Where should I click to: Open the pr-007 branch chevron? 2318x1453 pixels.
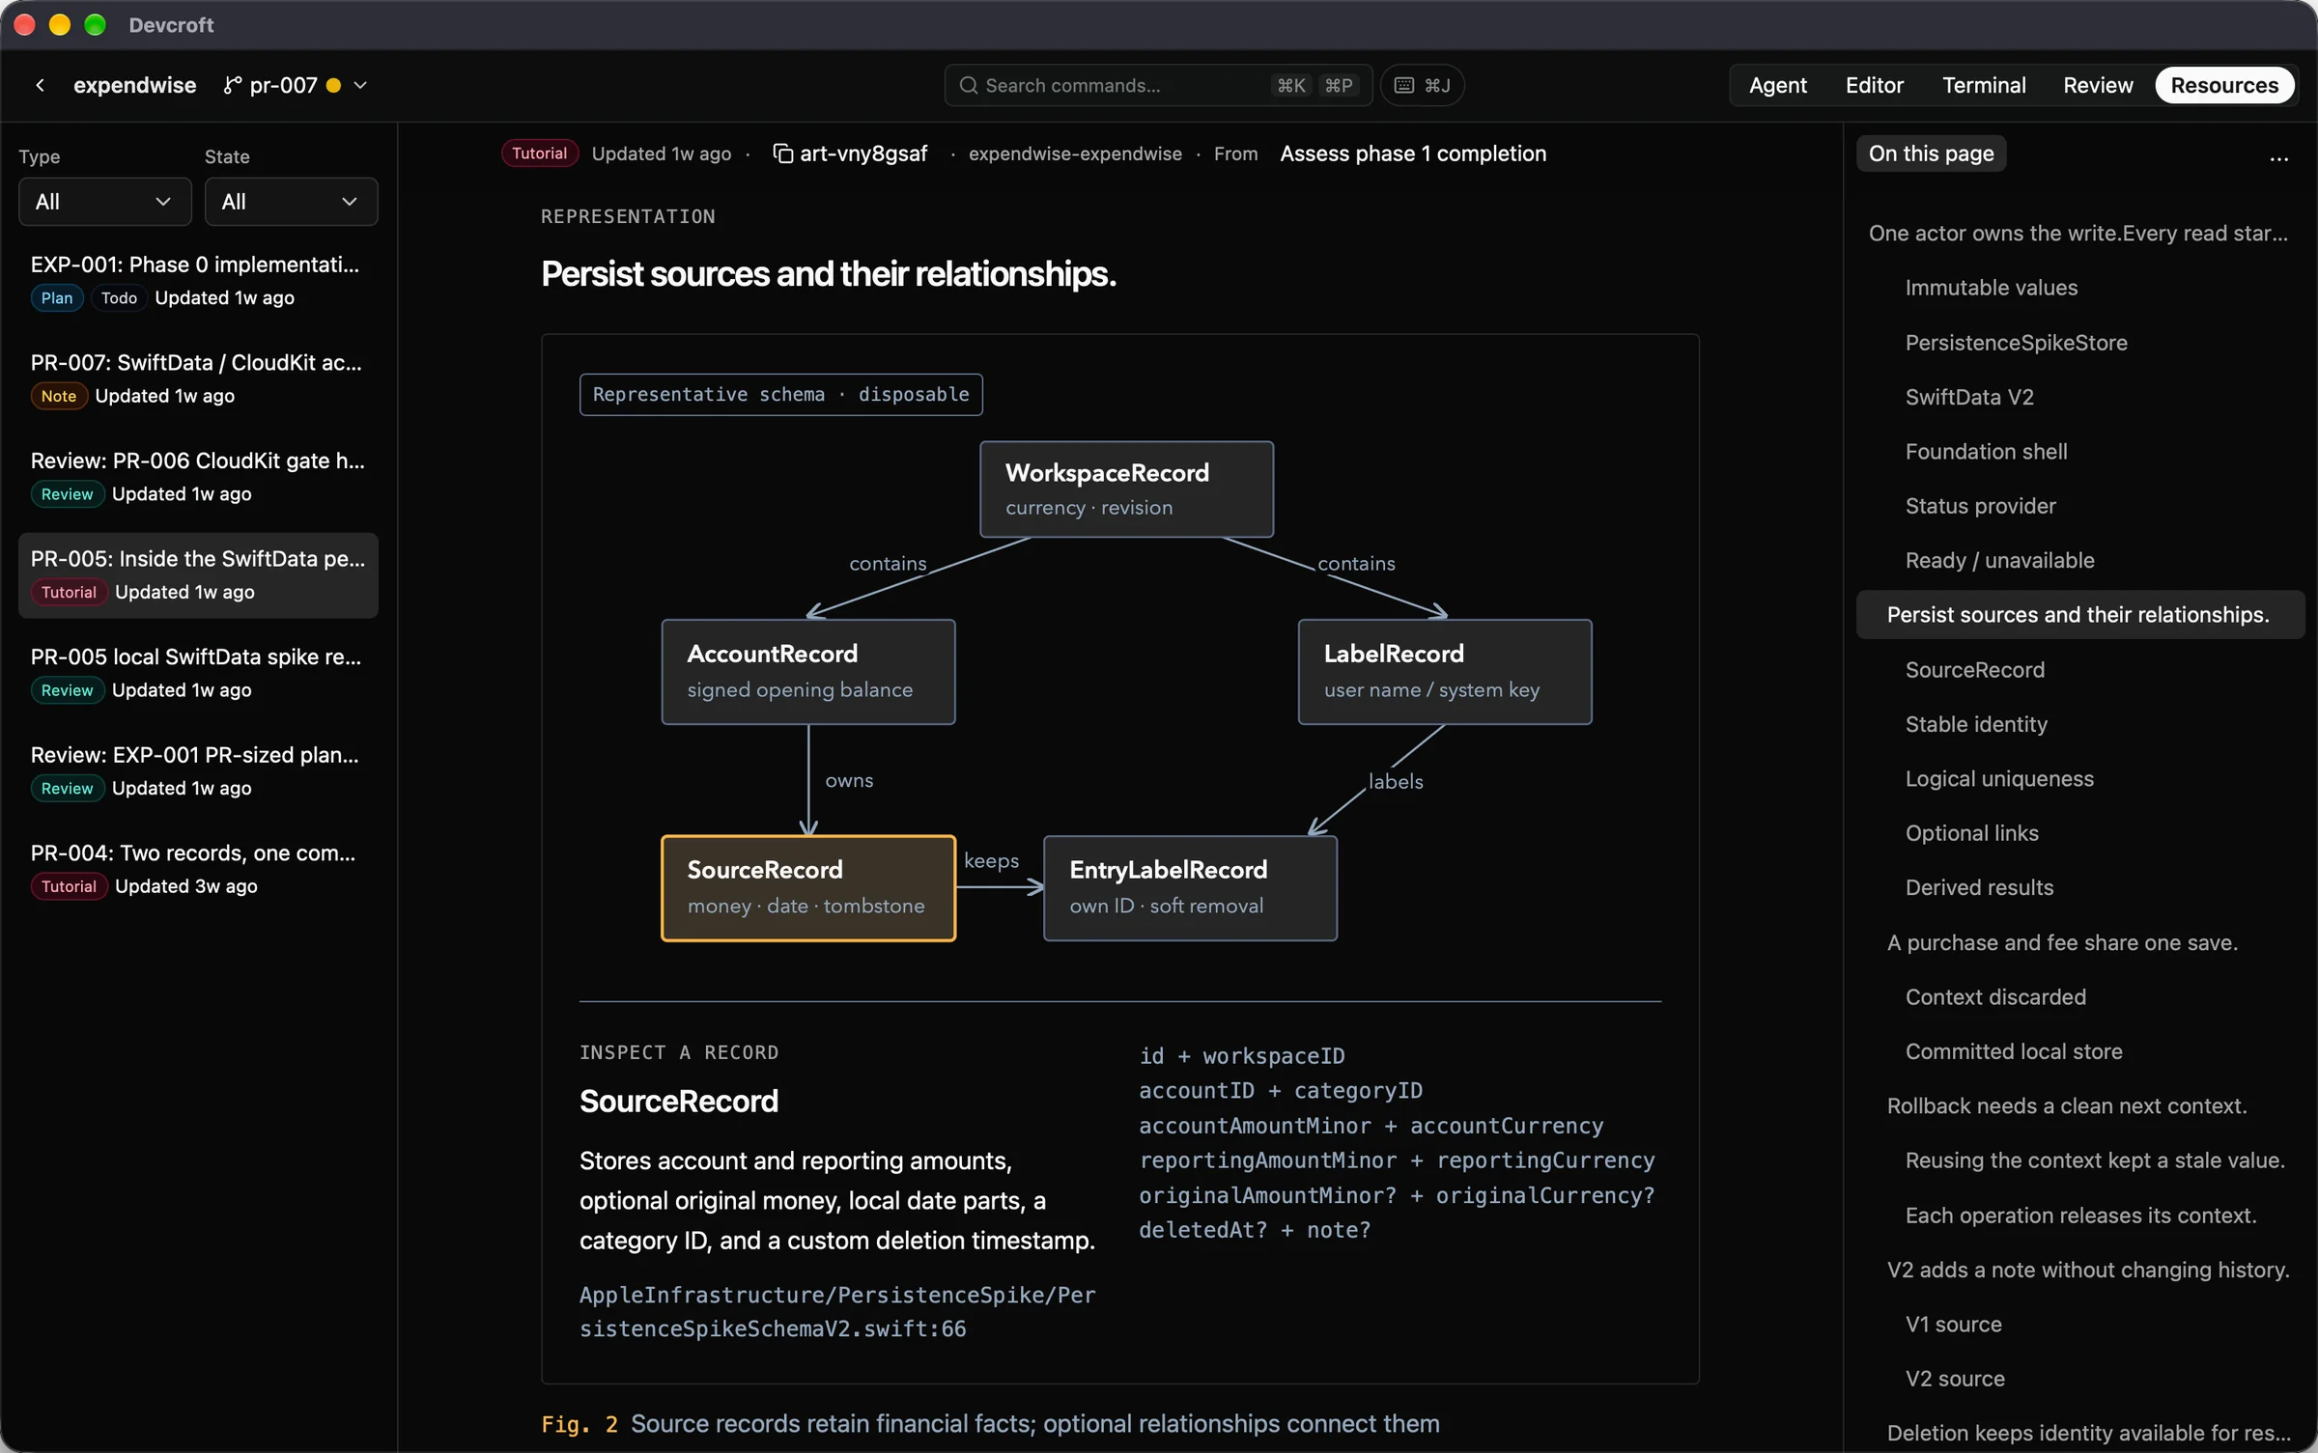(x=360, y=85)
